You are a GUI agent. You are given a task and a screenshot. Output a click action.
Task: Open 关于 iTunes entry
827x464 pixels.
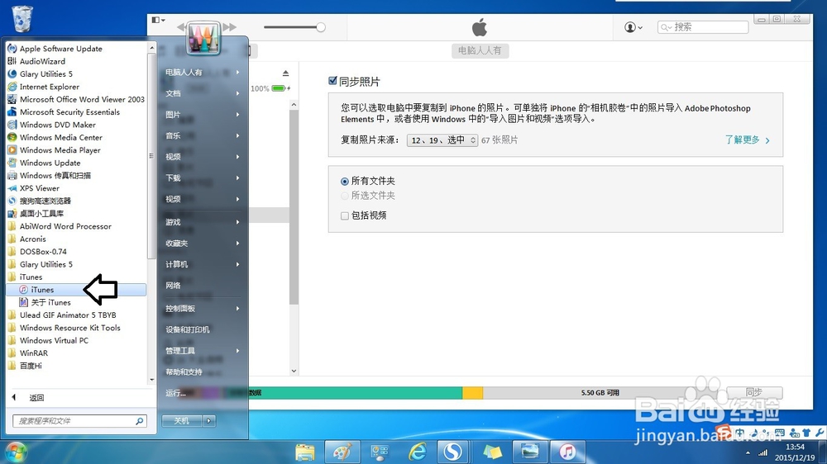tap(45, 302)
